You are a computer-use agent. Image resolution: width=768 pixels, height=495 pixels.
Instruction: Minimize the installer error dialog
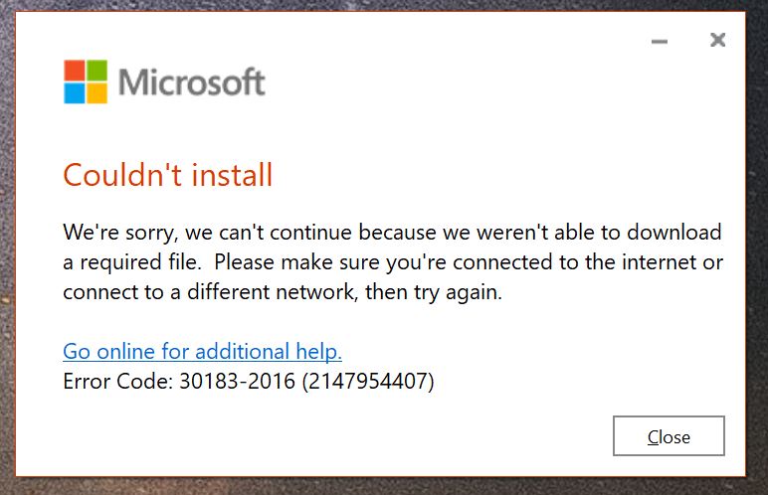pyautogui.click(x=660, y=41)
